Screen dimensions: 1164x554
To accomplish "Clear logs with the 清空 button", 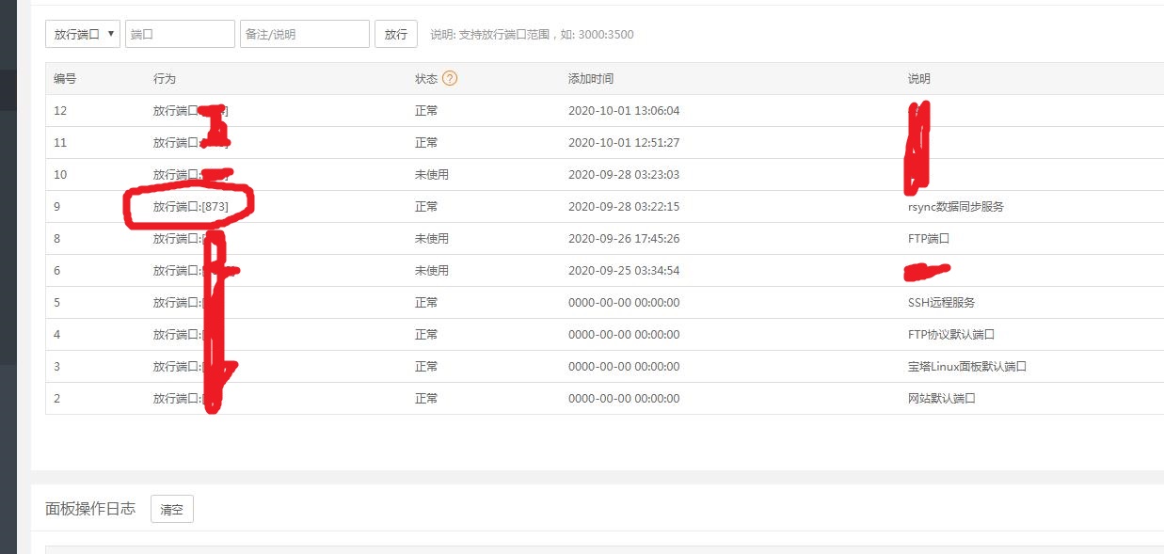I will click(x=172, y=509).
